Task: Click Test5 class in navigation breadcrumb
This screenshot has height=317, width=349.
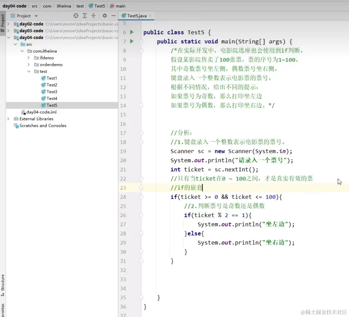Action: coord(97,6)
